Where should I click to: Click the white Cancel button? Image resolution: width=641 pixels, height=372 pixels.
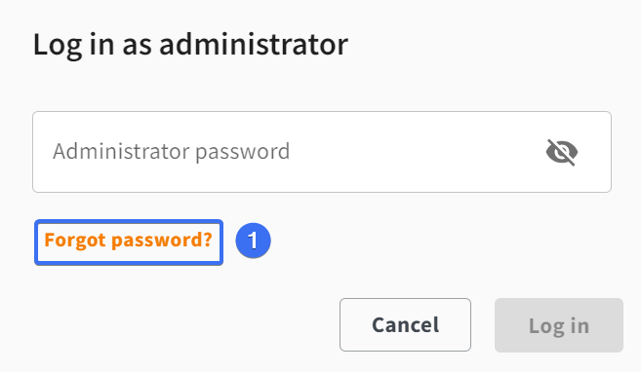click(x=405, y=324)
